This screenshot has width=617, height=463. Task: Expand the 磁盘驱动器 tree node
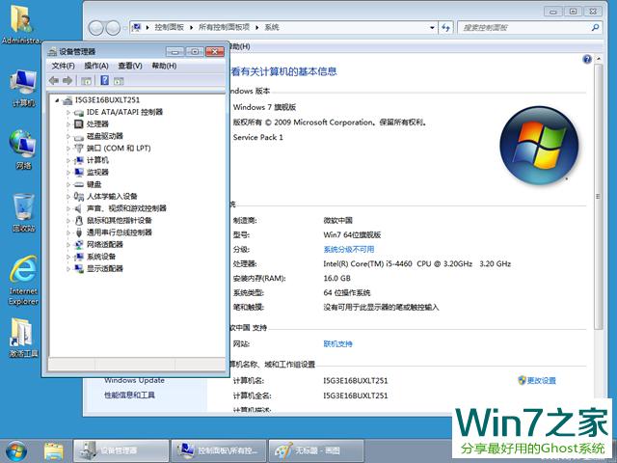click(68, 137)
